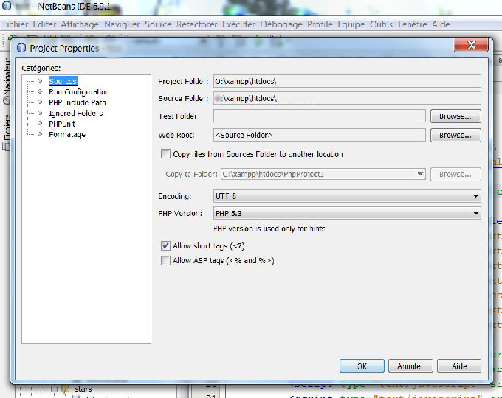Image resolution: width=502 pixels, height=398 pixels.
Task: Open the PHPUnit category
Action: click(x=62, y=124)
